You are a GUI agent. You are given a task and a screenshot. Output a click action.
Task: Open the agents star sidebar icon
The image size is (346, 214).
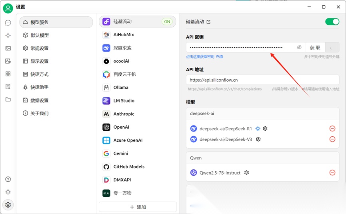tap(8, 35)
